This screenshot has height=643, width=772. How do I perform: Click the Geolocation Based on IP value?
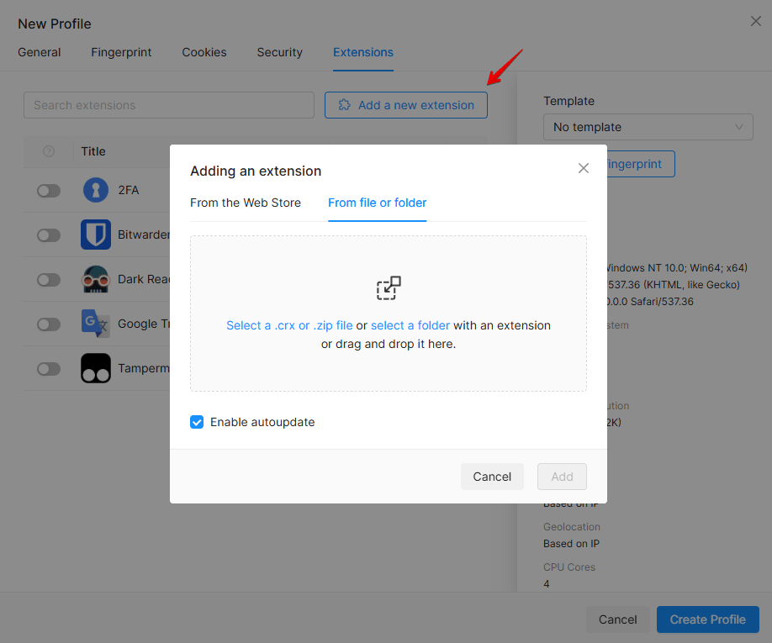tap(571, 544)
